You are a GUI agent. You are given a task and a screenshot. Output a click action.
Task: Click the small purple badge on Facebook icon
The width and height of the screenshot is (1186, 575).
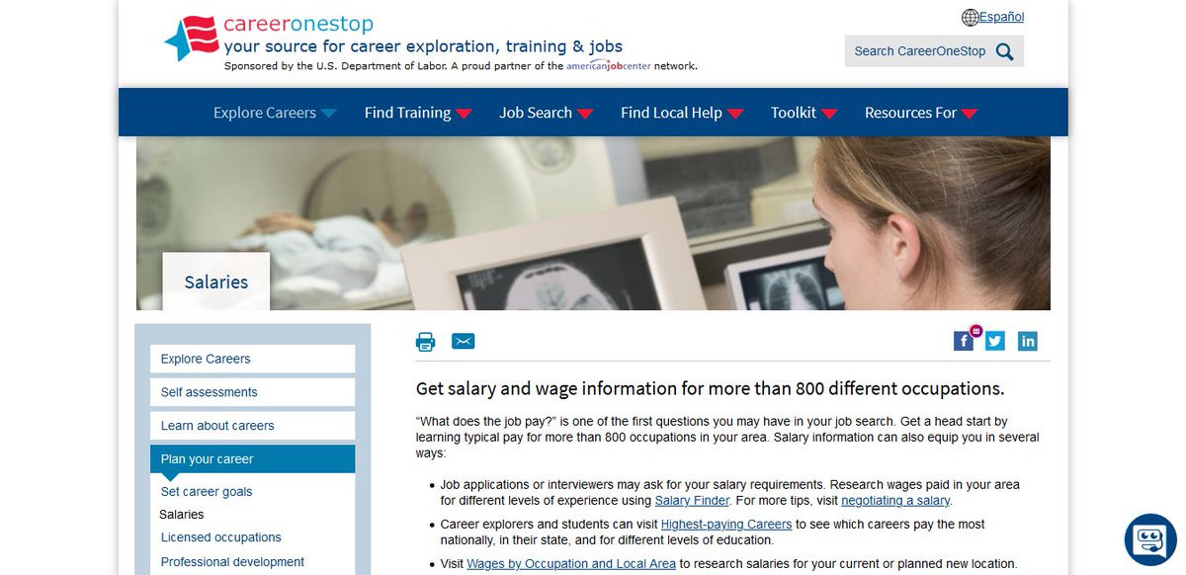tap(975, 331)
